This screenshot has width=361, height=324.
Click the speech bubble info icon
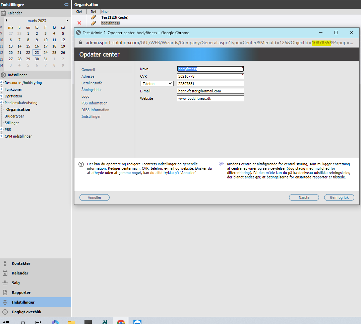pyautogui.click(x=221, y=164)
